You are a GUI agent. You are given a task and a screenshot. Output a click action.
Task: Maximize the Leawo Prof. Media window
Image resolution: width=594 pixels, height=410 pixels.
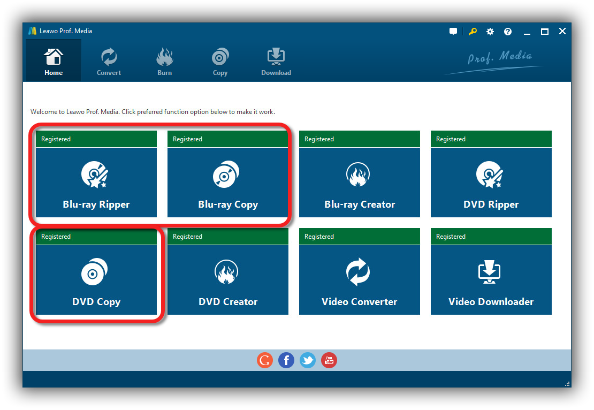(545, 32)
